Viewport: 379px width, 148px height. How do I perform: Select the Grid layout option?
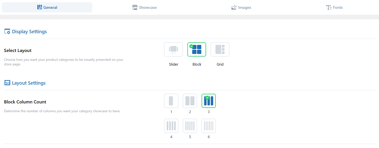click(x=220, y=49)
